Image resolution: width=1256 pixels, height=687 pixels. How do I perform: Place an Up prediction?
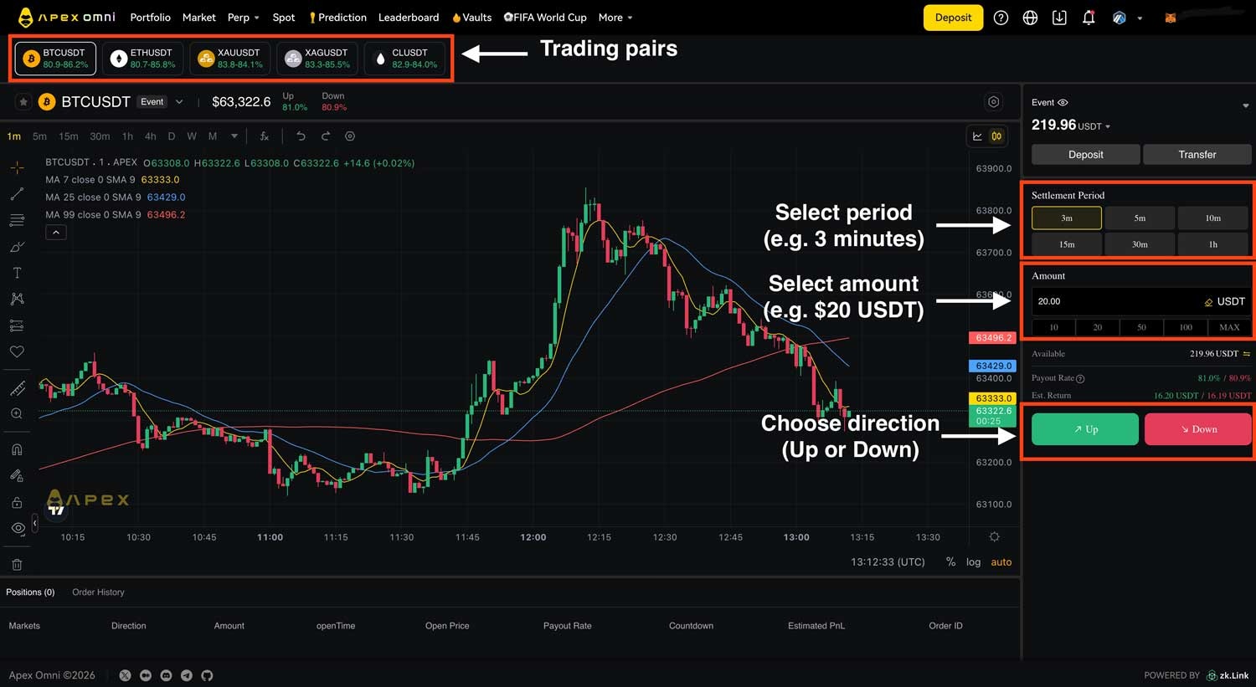(x=1085, y=429)
